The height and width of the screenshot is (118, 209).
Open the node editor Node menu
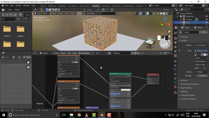click(x=75, y=53)
